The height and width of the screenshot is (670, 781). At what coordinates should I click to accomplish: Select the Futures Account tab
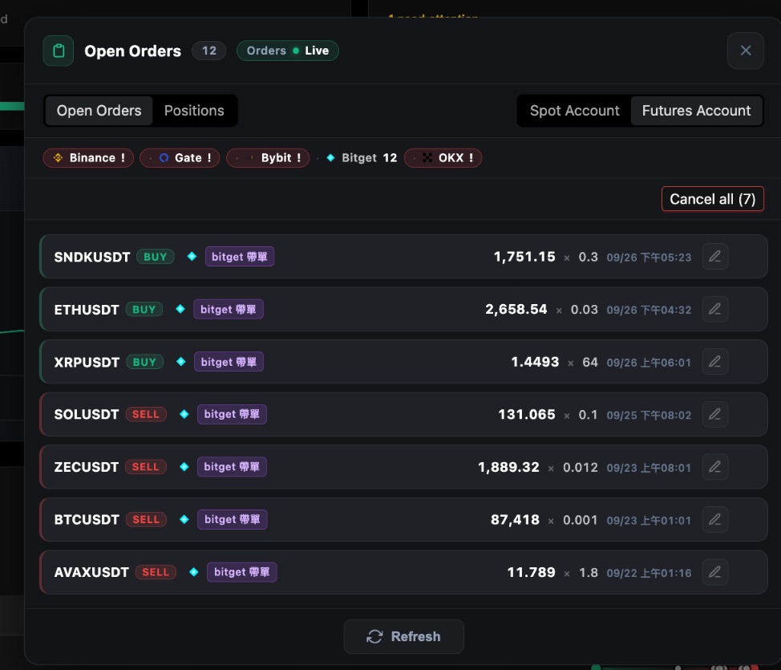coord(696,111)
